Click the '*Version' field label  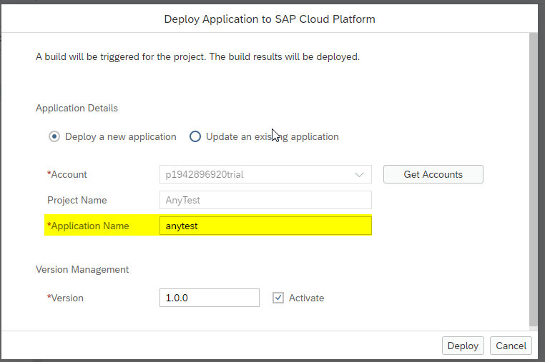point(65,298)
